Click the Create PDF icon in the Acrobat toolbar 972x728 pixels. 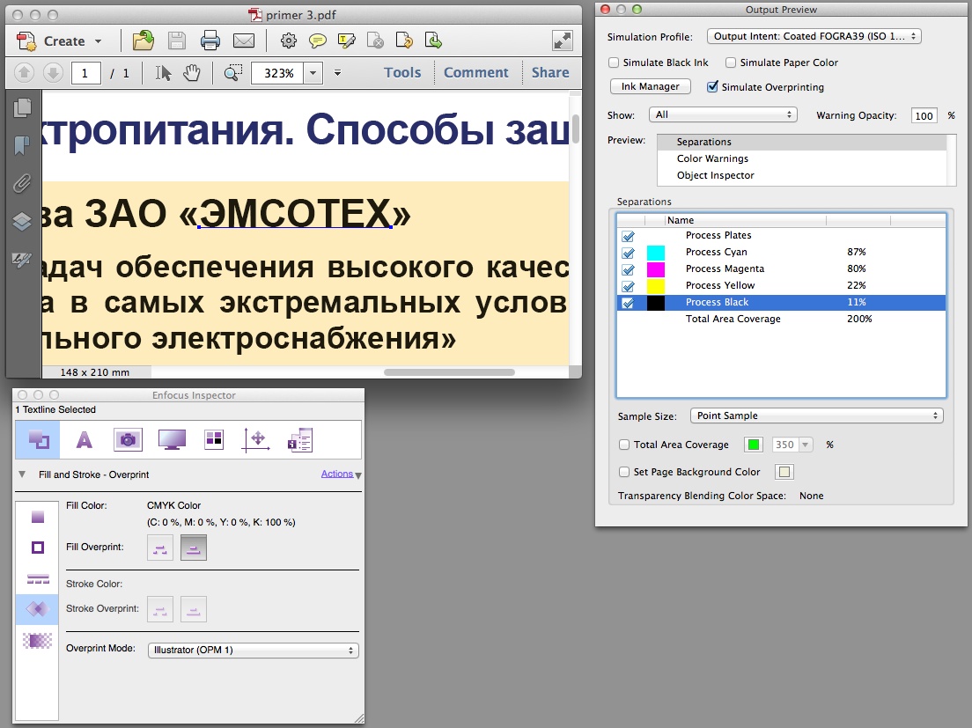click(x=26, y=41)
